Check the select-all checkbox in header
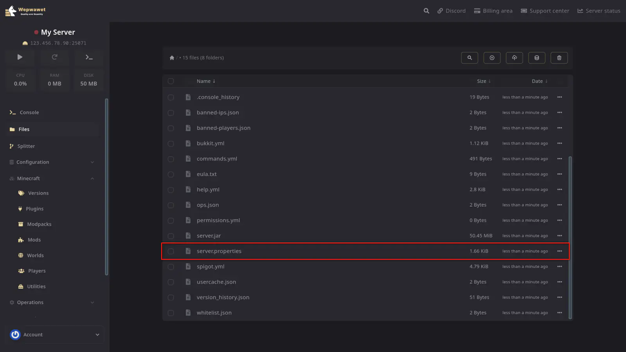The width and height of the screenshot is (626, 352). pyautogui.click(x=171, y=81)
